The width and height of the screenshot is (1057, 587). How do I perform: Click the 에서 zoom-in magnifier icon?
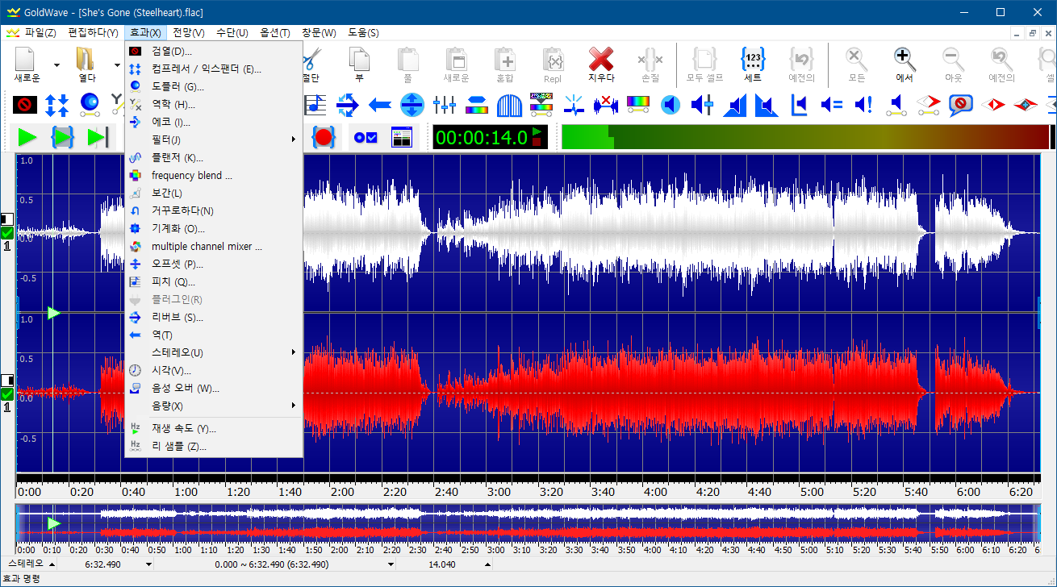905,65
